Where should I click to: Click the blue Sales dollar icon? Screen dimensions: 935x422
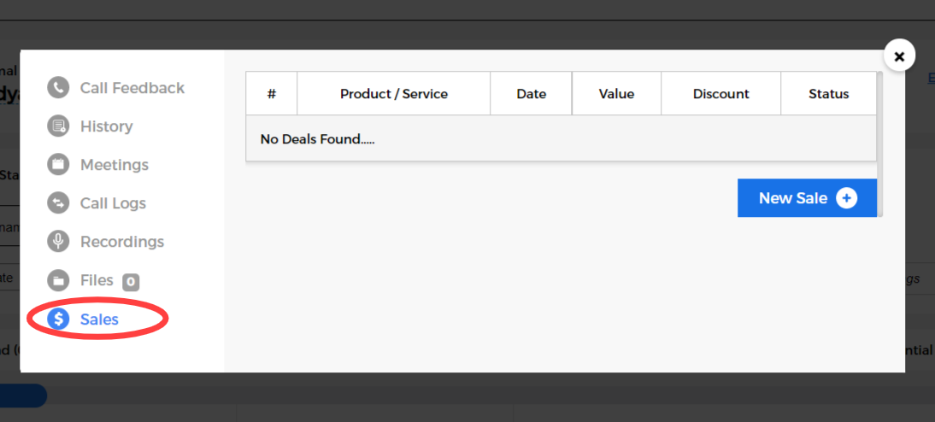pyautogui.click(x=58, y=319)
